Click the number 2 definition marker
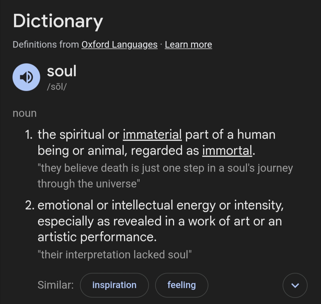 tap(30, 205)
